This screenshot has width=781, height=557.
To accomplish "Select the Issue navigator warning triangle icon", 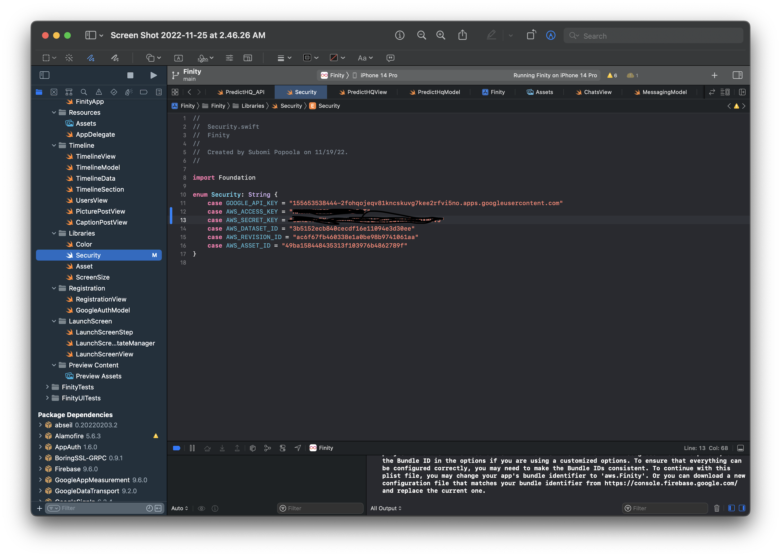I will click(x=99, y=92).
